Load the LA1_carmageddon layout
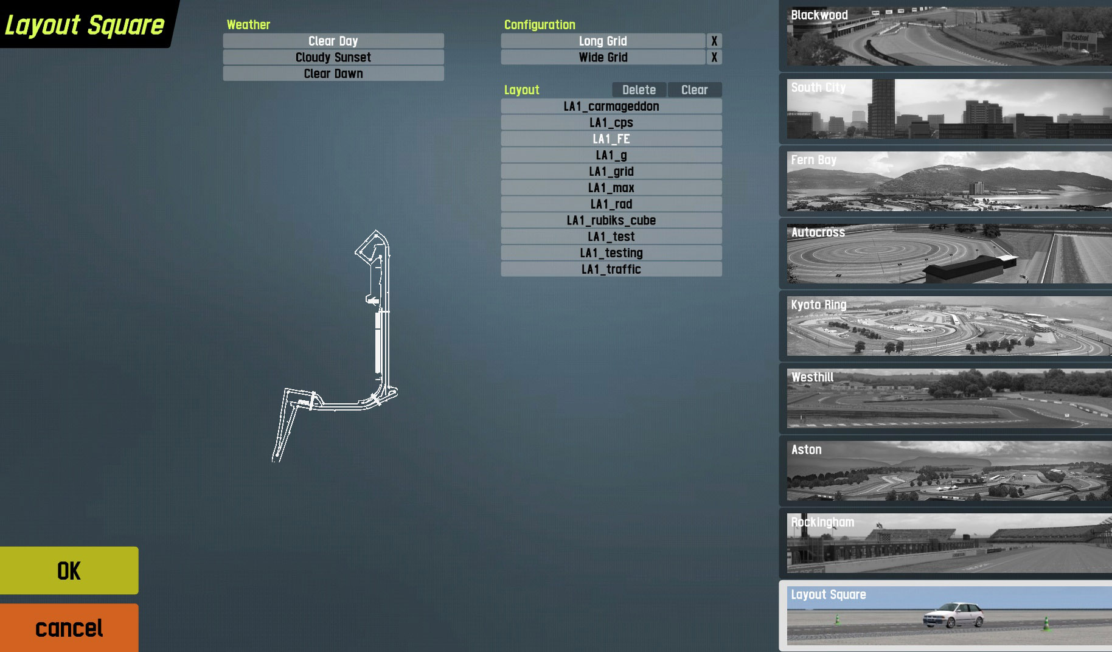1112x652 pixels. click(x=611, y=106)
